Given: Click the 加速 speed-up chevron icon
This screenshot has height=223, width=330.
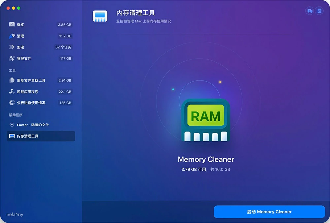Looking at the screenshot, I should (12, 47).
